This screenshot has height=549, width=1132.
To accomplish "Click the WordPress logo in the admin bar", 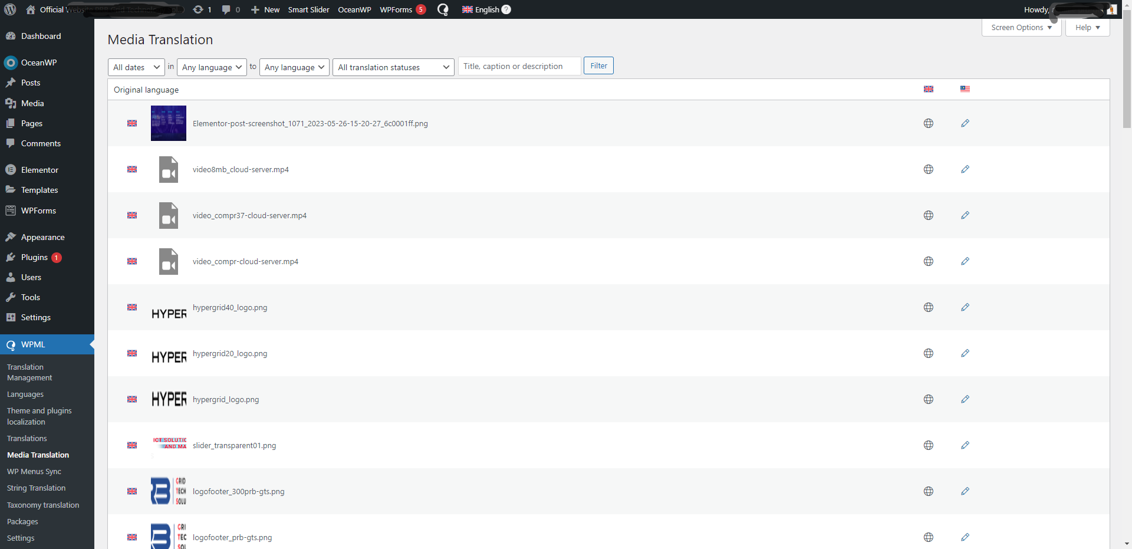I will click(x=10, y=9).
